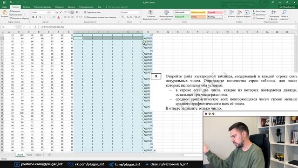Apply the Хороший cell style

(x=182, y=17)
